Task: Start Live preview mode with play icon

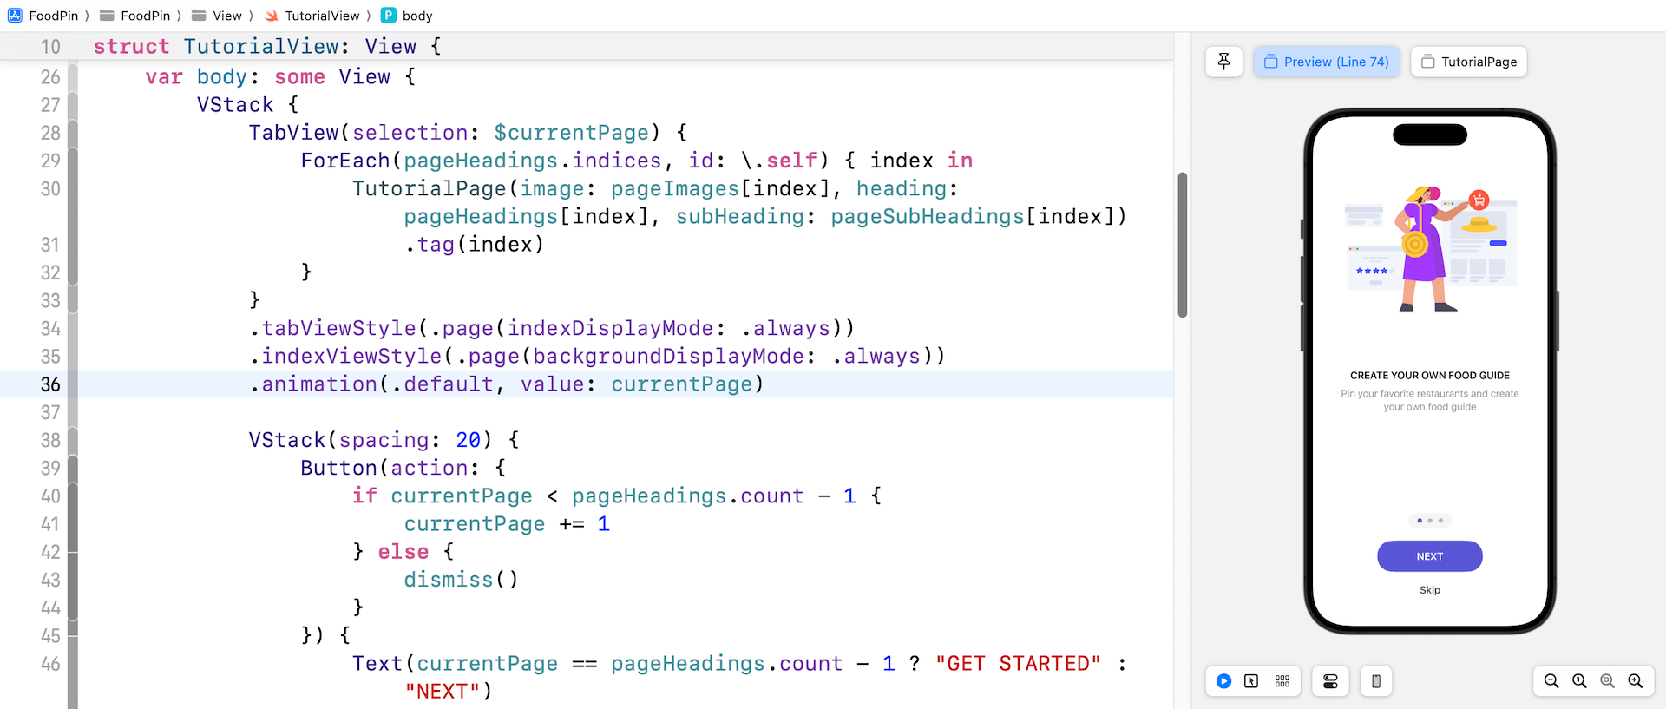Action: (x=1223, y=681)
